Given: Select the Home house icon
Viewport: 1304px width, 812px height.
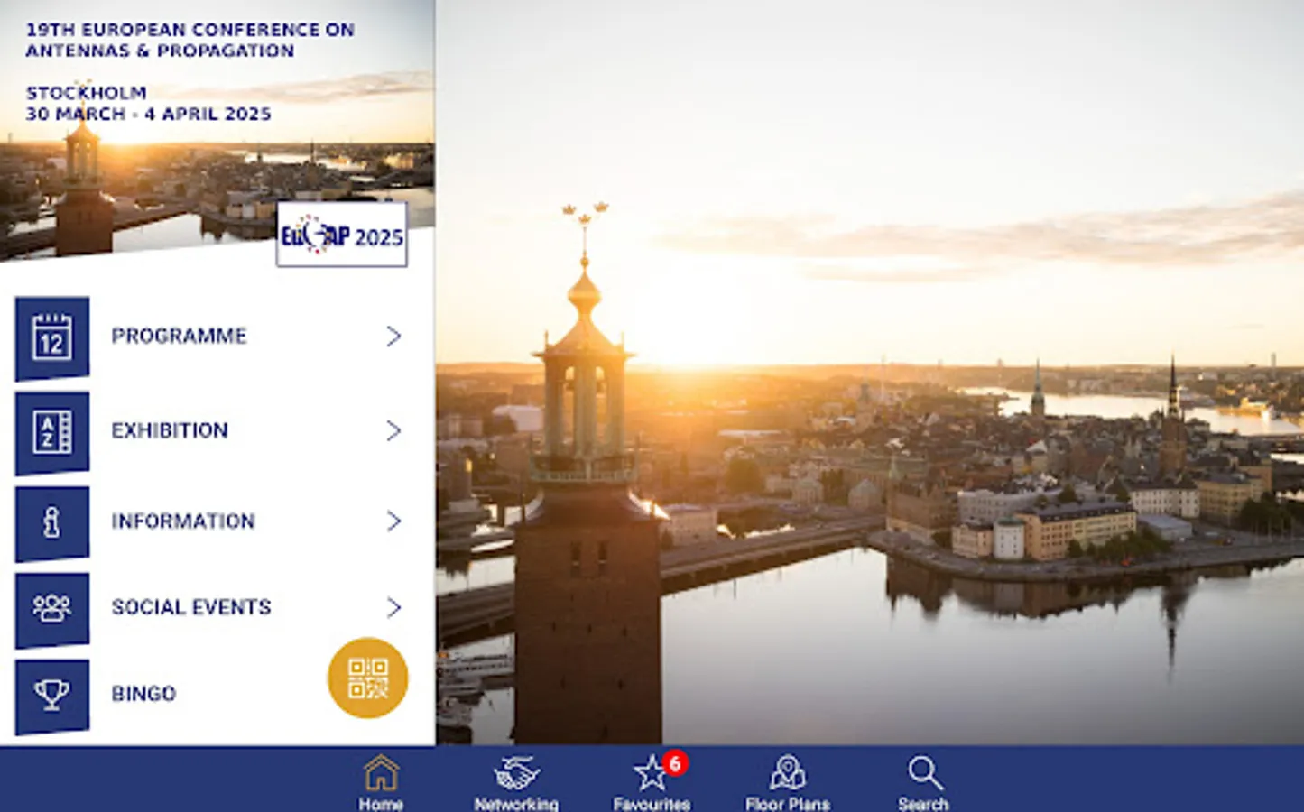Looking at the screenshot, I should click(381, 771).
